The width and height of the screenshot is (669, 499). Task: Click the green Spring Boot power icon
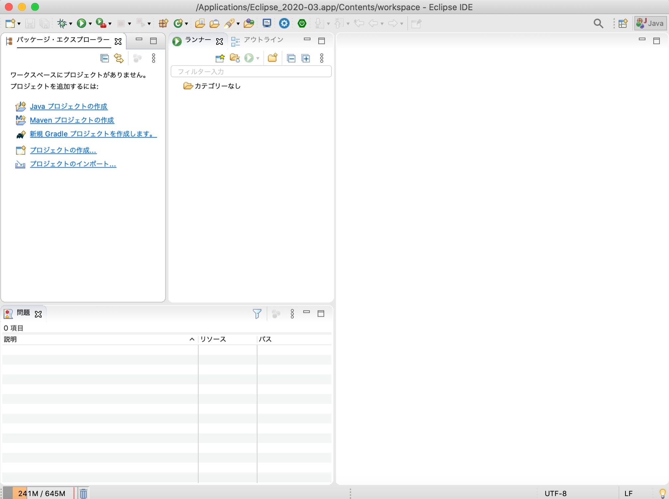tap(302, 23)
